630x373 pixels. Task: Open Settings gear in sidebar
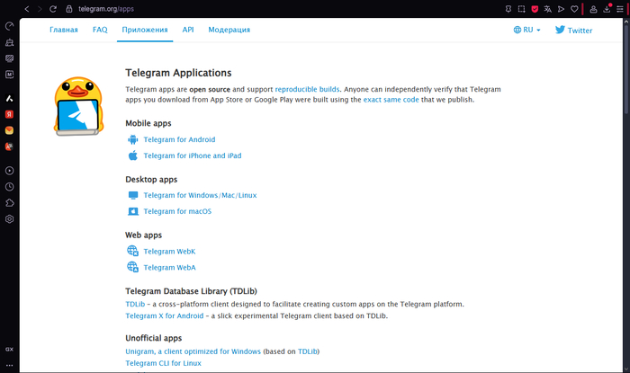(9, 219)
